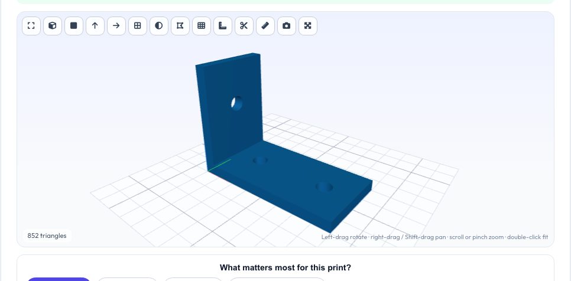This screenshot has width=571, height=281.
Task: Click the 852 triangles count badge
Action: [x=47, y=236]
